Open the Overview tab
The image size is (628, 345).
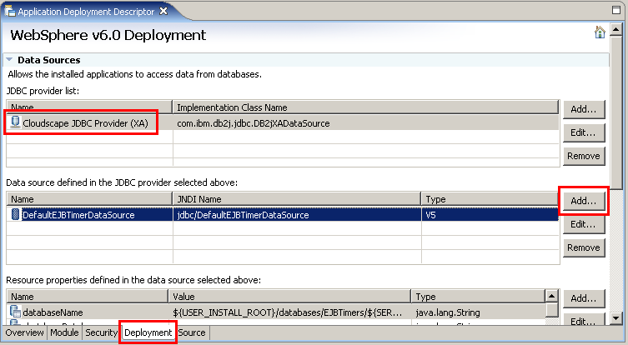(x=24, y=332)
